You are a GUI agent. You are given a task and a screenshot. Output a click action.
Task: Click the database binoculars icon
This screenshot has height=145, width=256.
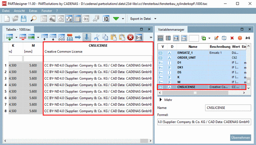[x=96, y=19]
